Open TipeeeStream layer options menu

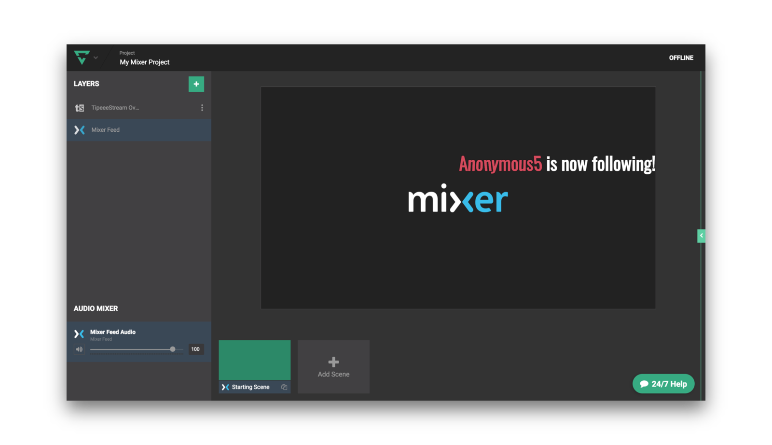202,108
